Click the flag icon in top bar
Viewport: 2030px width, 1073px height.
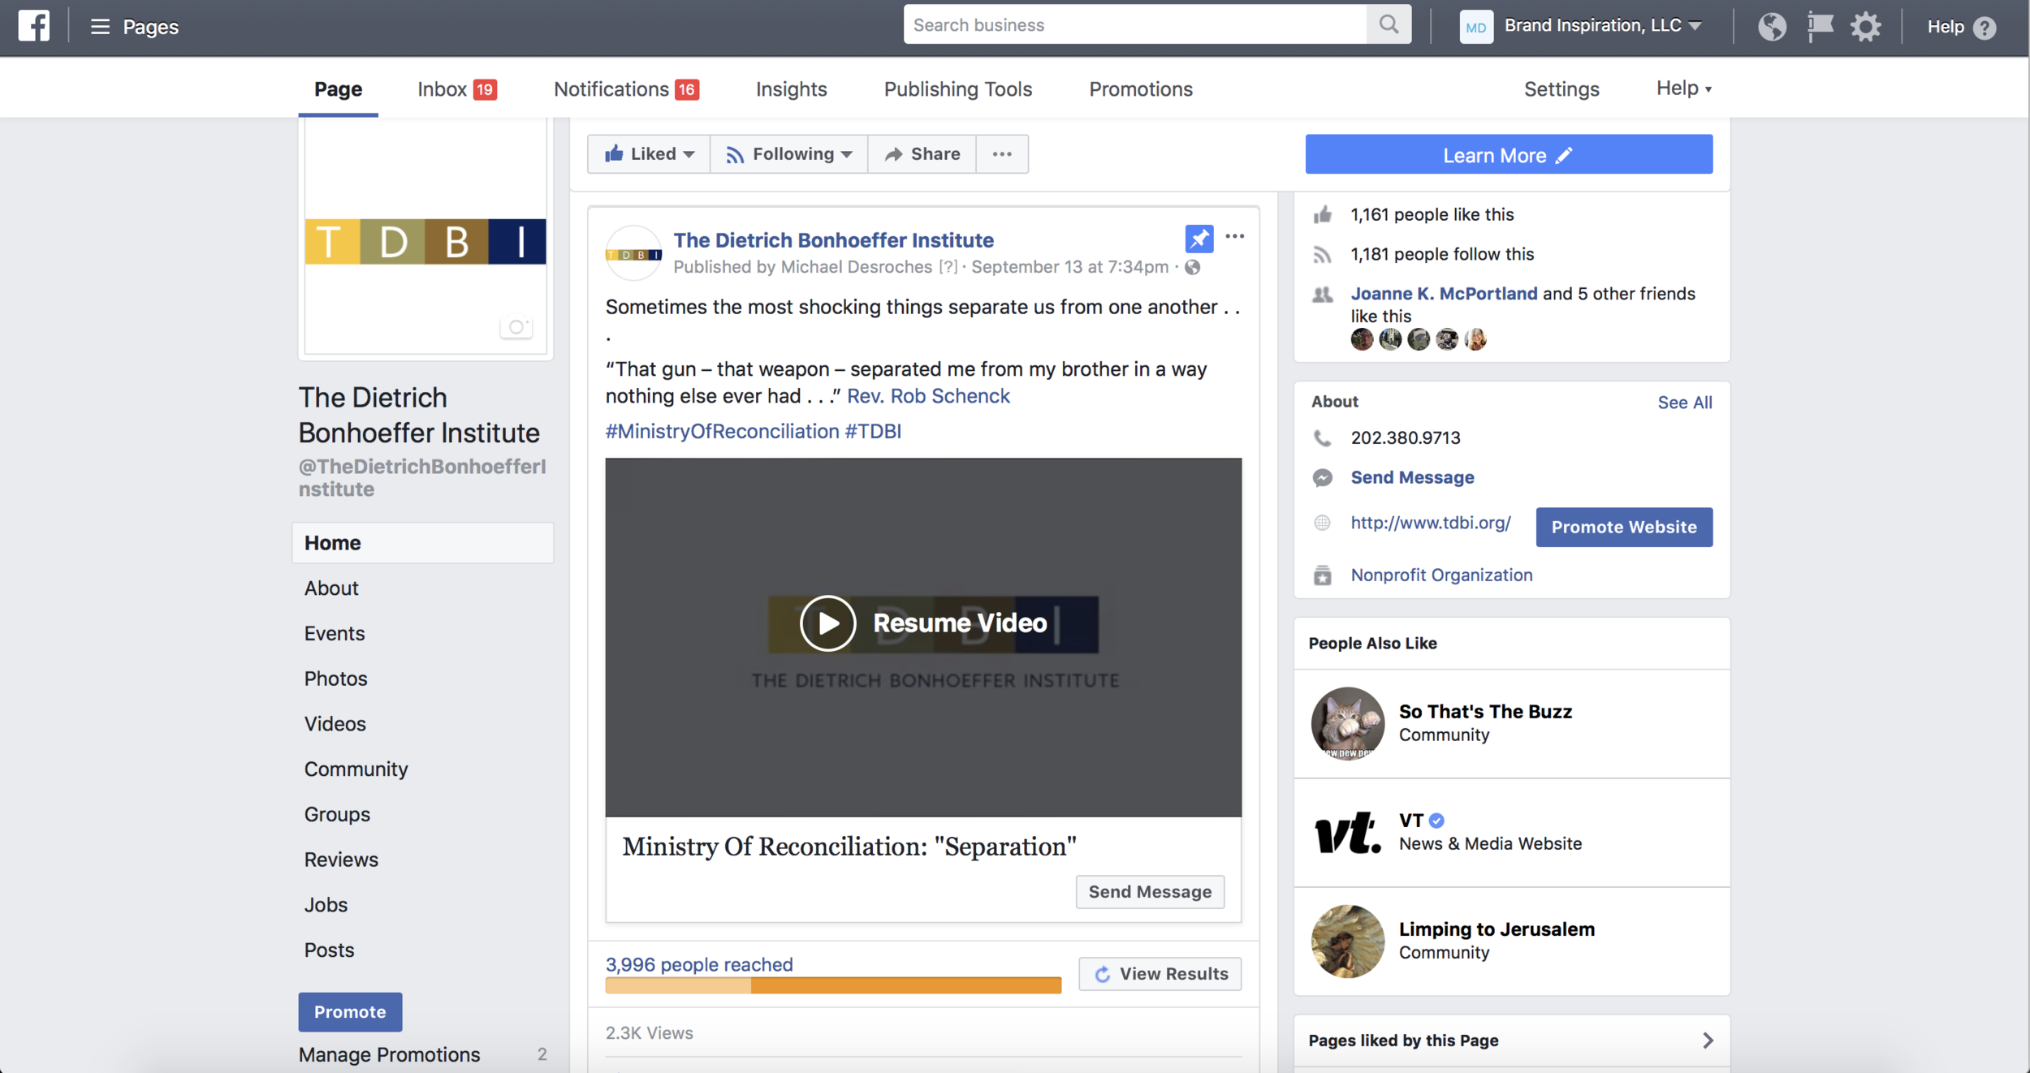click(1820, 27)
